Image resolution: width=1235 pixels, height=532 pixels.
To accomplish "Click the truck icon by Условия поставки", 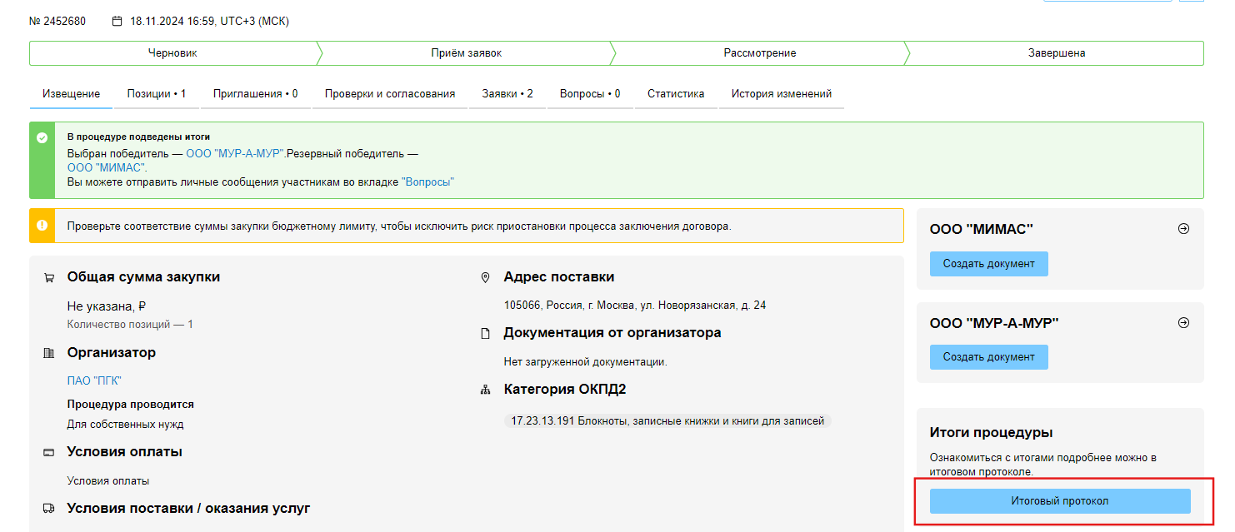I will point(48,509).
